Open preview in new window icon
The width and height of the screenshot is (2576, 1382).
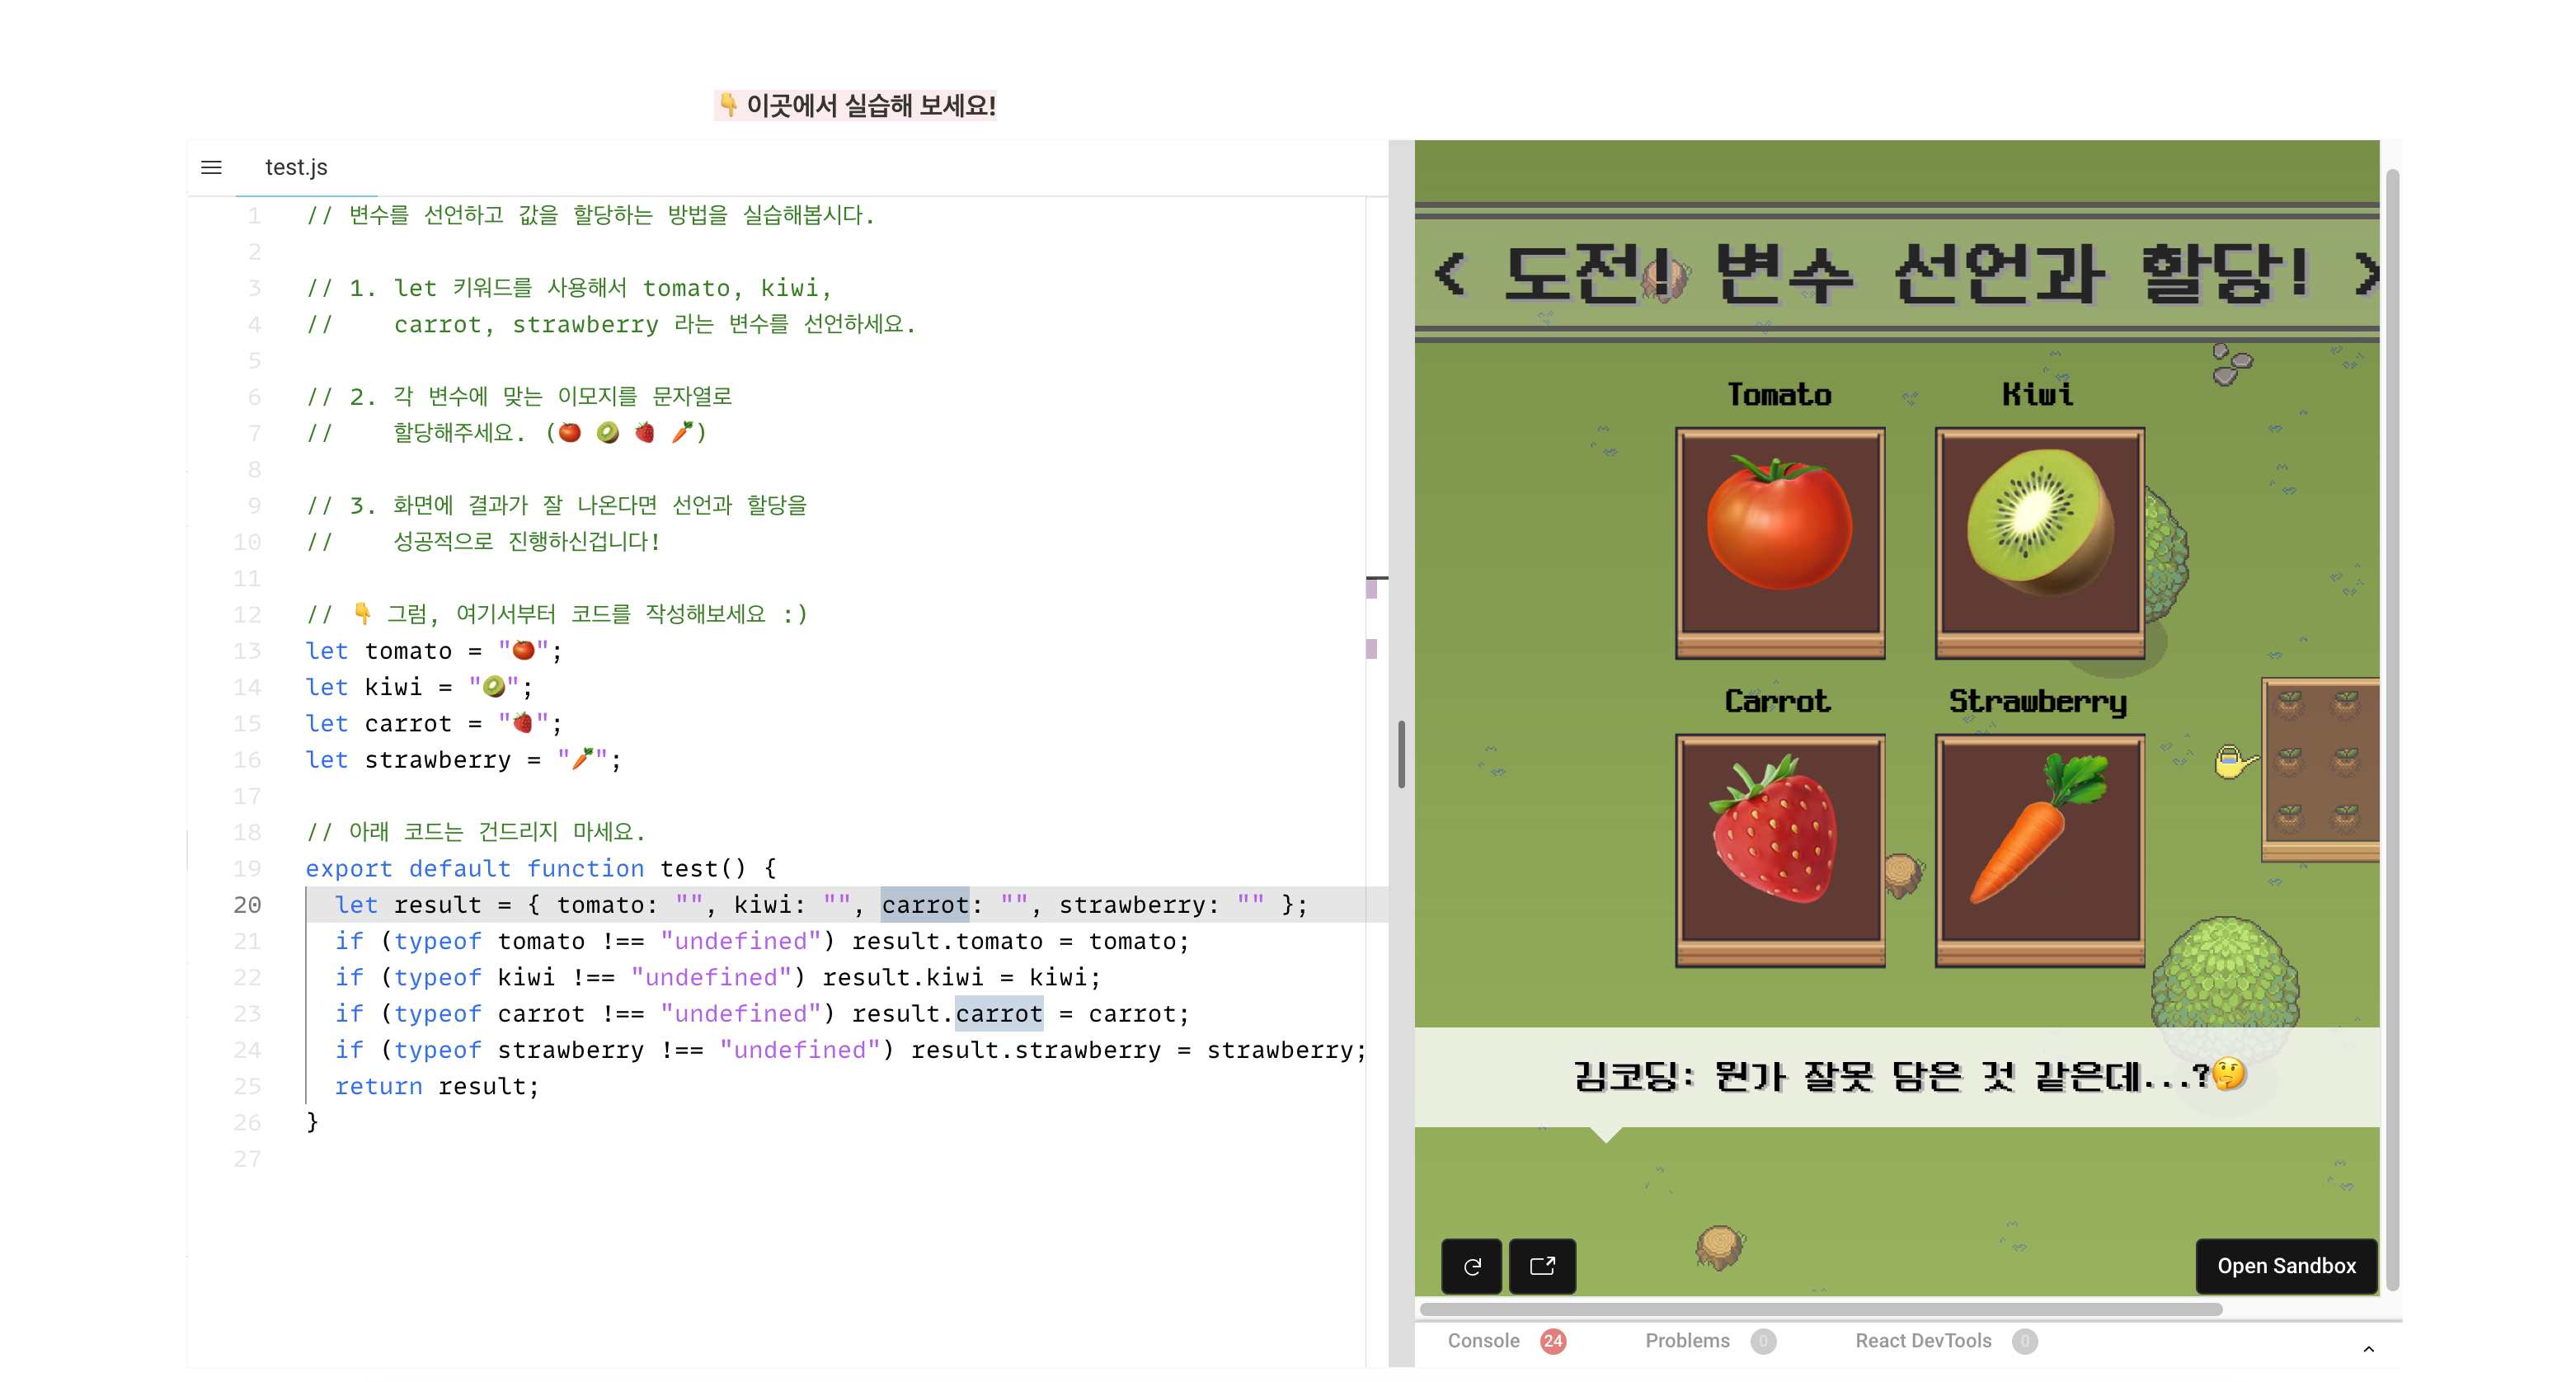(1542, 1266)
